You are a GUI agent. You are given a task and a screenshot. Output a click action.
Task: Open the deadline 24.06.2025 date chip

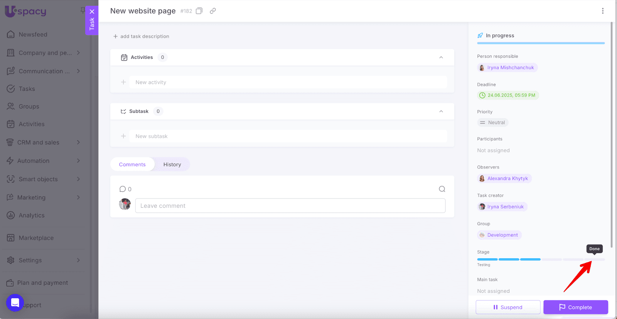507,95
